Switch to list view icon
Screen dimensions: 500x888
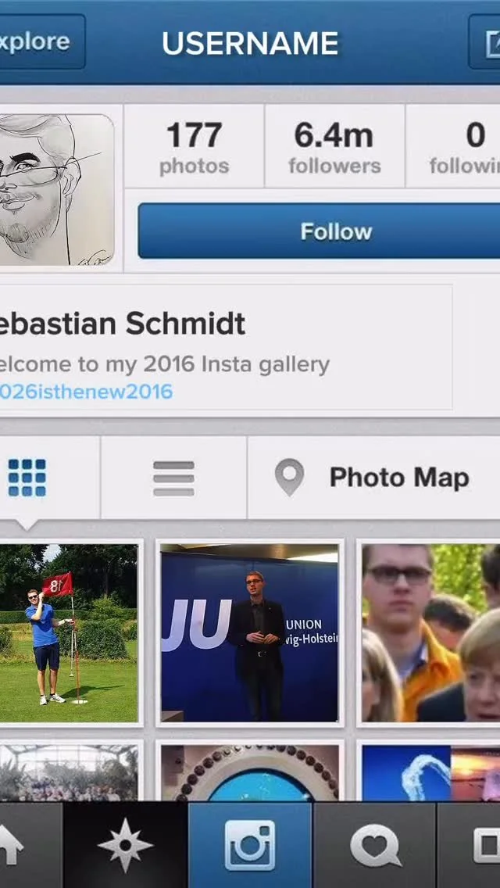pyautogui.click(x=173, y=478)
